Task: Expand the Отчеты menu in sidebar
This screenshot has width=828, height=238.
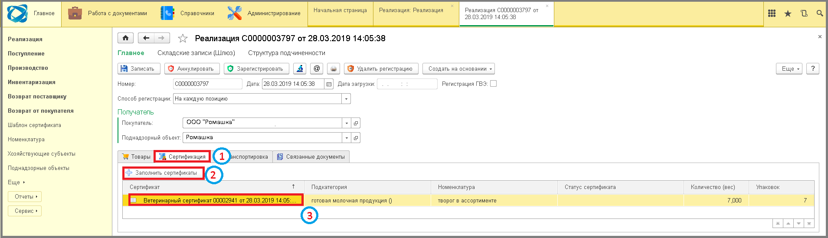Action: [x=25, y=197]
